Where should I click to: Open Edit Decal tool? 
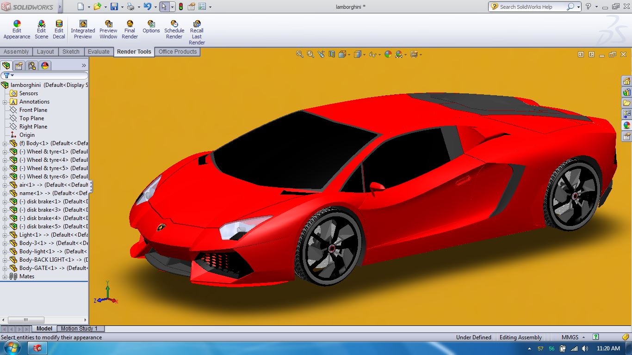[59, 30]
